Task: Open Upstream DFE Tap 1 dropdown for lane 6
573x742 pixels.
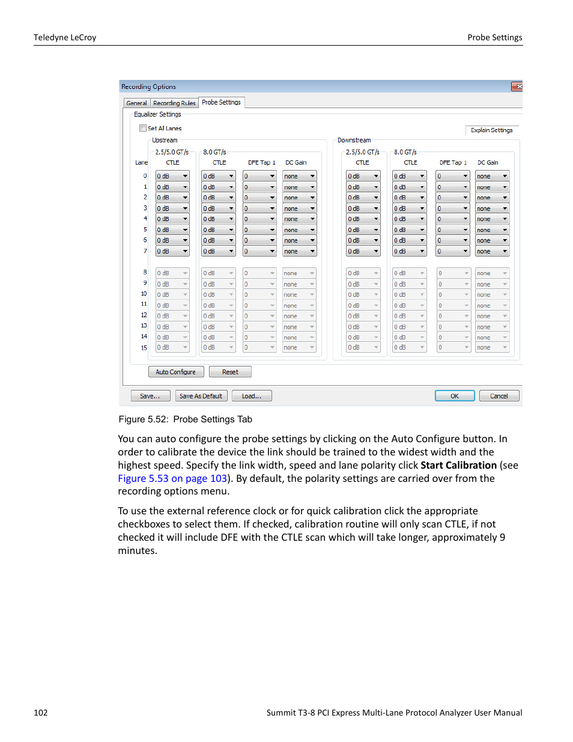Action: (259, 240)
